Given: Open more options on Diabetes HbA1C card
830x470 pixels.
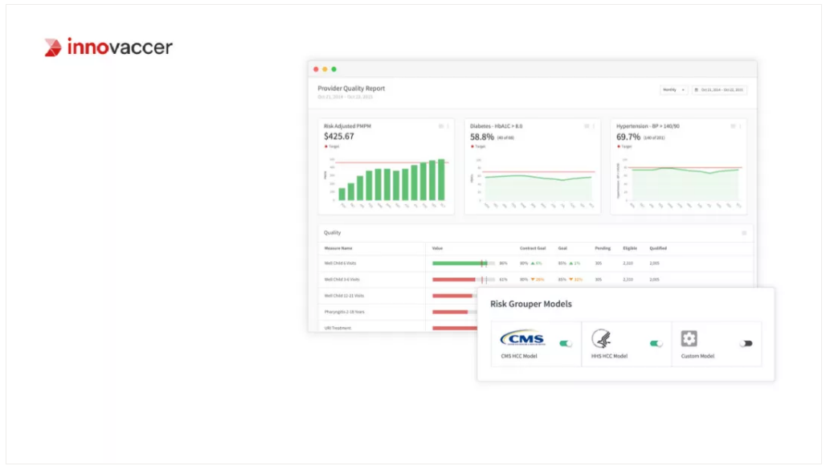Looking at the screenshot, I should click(594, 126).
